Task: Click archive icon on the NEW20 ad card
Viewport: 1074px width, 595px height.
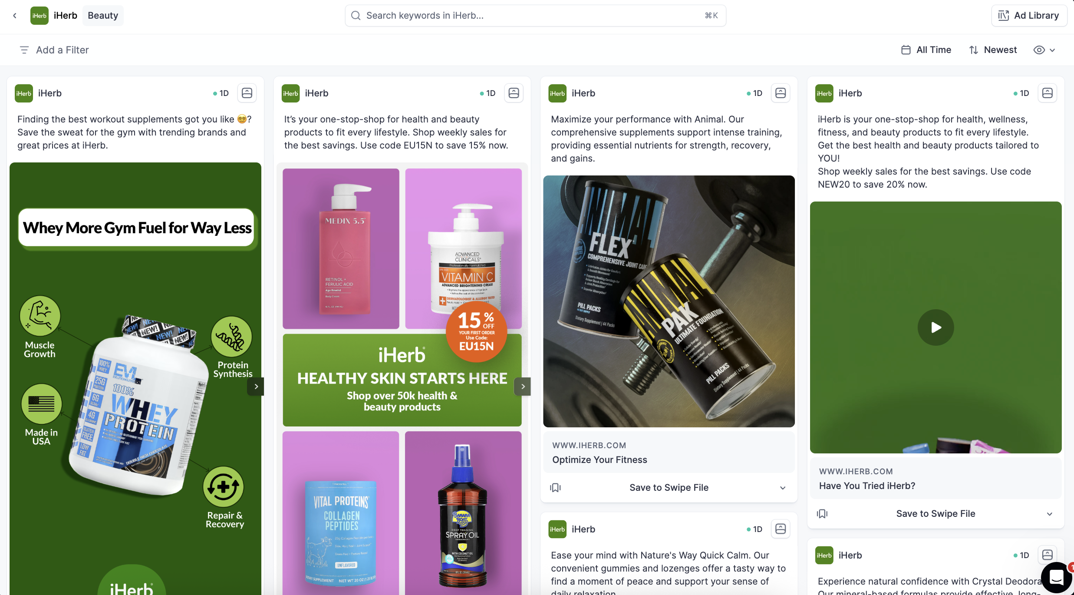Action: [x=1048, y=93]
